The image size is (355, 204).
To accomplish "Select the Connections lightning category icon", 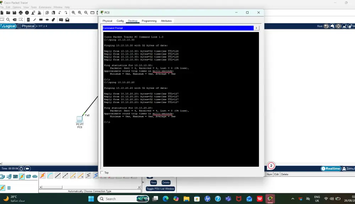I will [x=22, y=176].
